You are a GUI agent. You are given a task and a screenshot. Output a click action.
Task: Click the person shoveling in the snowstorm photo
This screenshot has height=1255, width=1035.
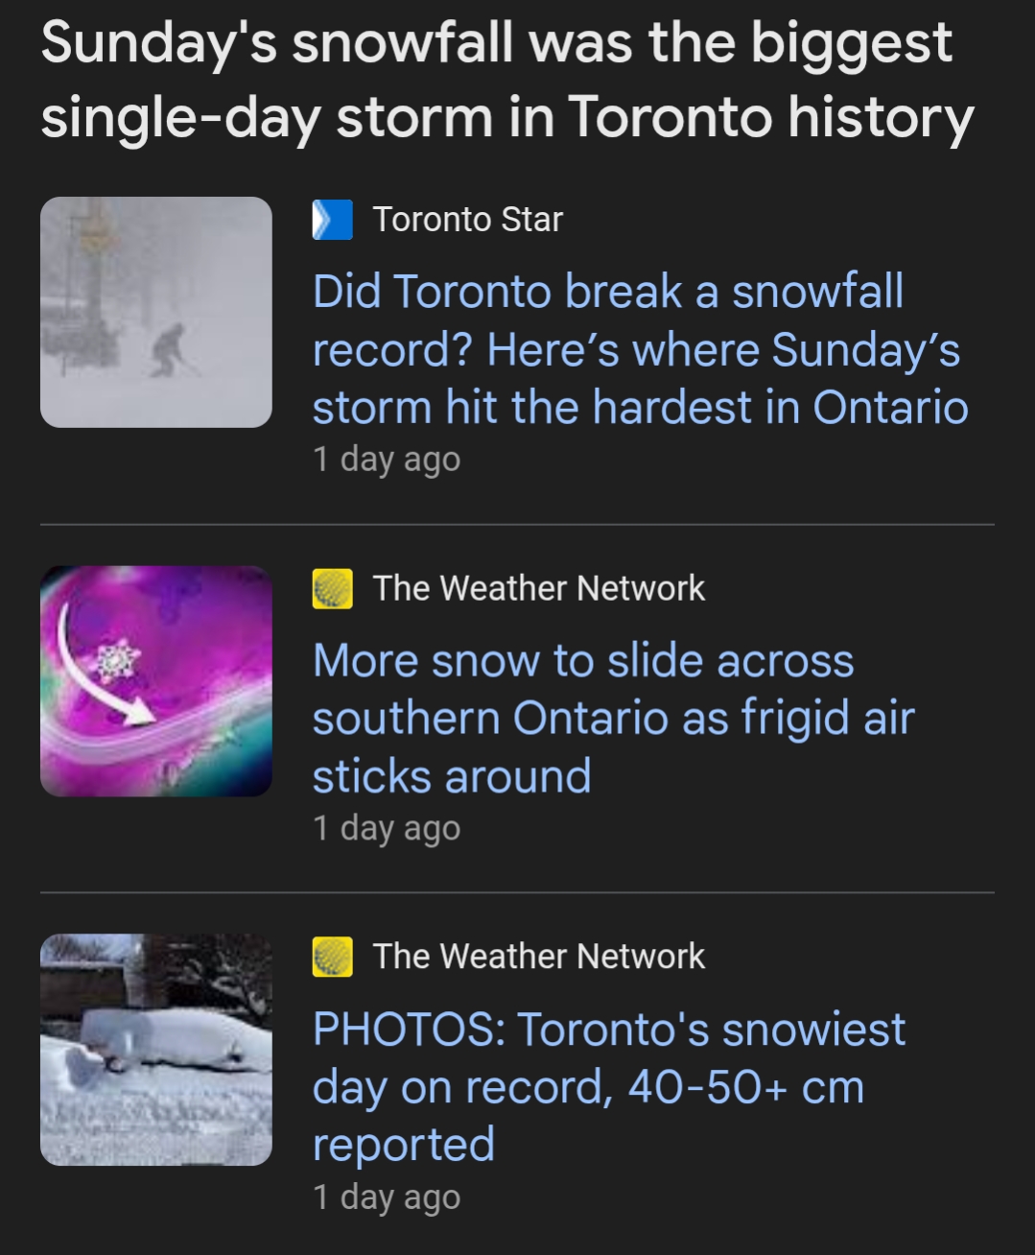click(x=169, y=350)
